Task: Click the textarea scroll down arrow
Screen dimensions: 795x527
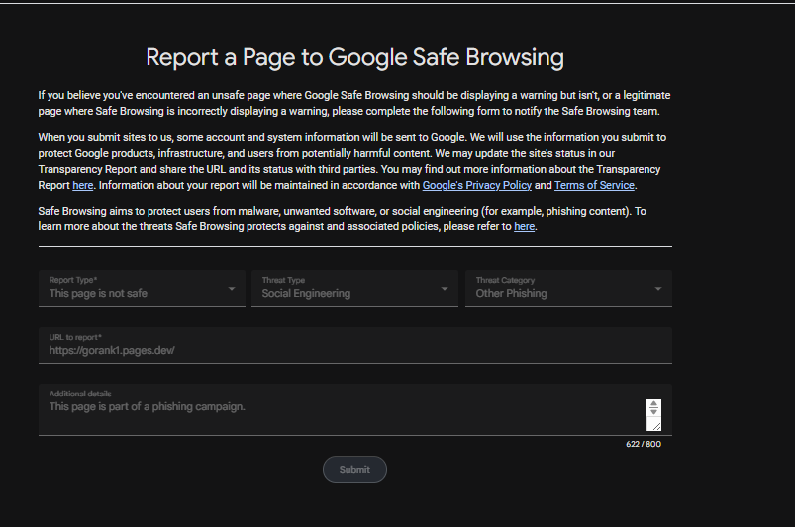Action: coord(653,412)
